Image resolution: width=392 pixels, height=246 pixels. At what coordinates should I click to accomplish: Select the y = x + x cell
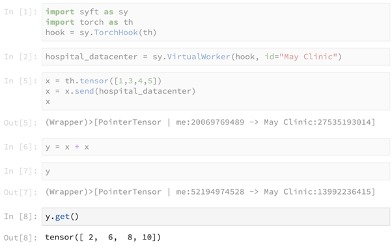216,147
